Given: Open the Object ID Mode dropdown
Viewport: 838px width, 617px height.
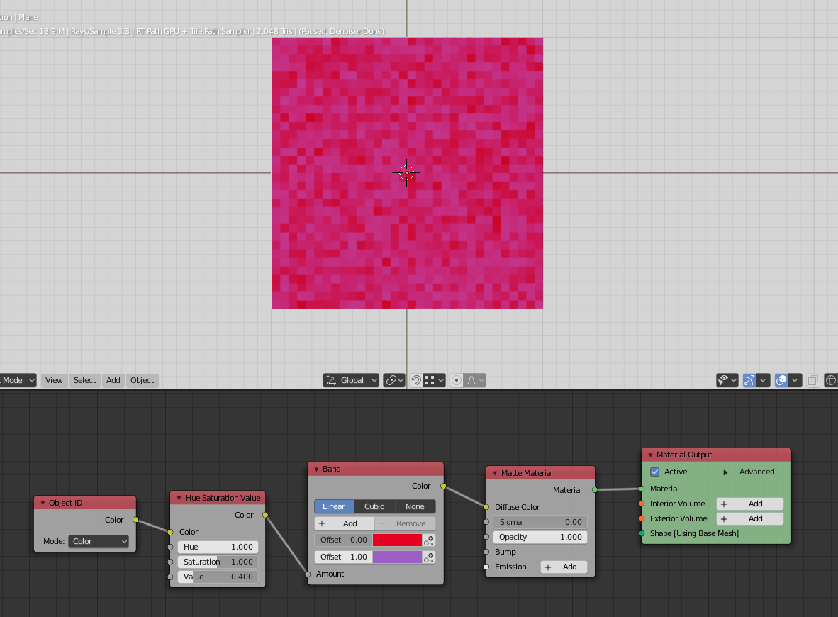Looking at the screenshot, I should point(99,541).
